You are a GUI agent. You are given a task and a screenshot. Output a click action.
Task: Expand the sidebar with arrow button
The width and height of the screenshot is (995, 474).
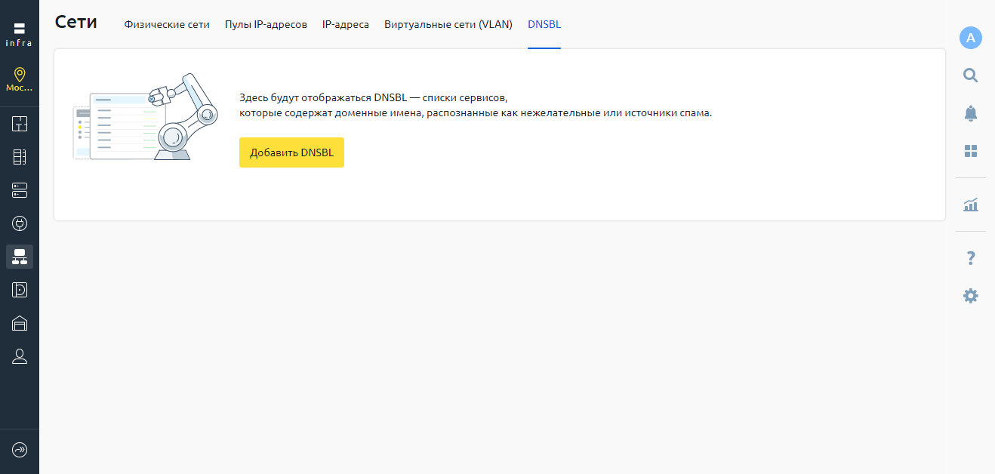(20, 450)
